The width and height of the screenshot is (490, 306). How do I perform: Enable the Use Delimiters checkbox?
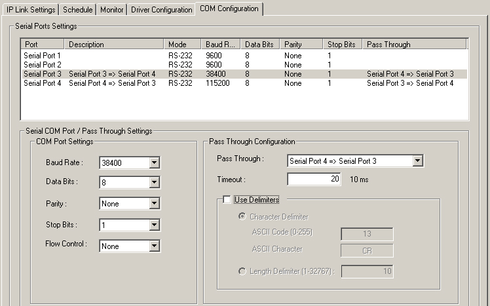227,200
